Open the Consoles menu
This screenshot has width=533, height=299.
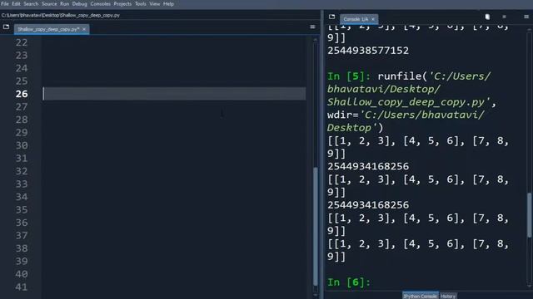[x=100, y=3]
